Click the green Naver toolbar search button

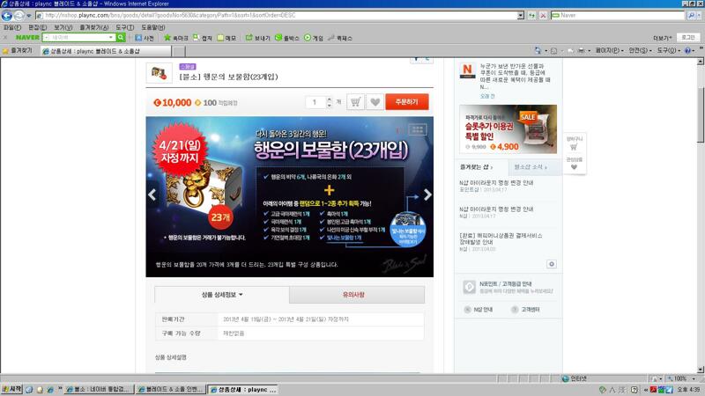[x=121, y=38]
